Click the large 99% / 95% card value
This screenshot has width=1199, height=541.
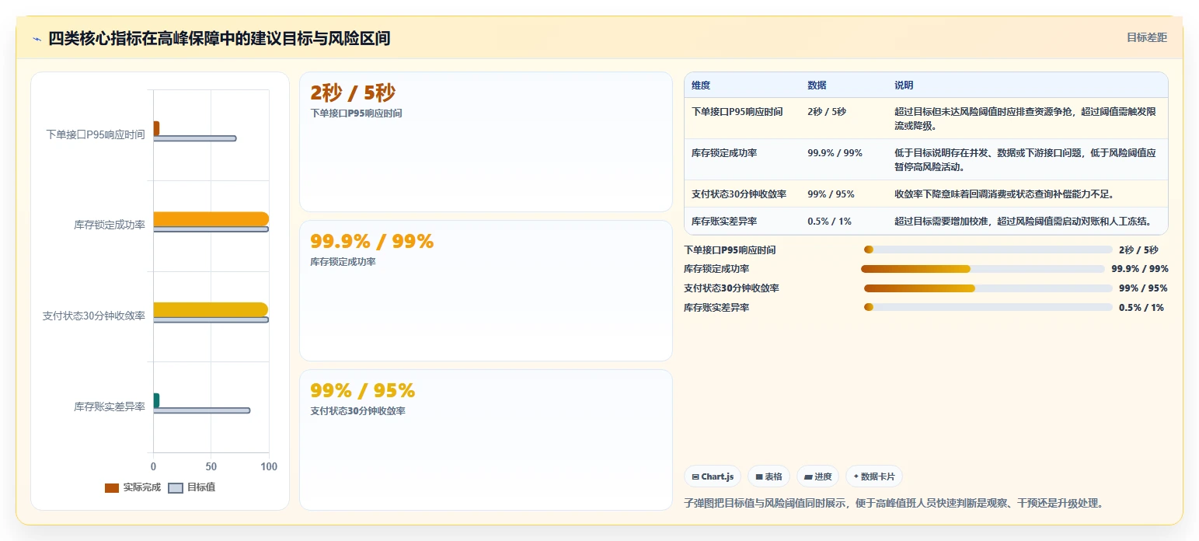pyautogui.click(x=362, y=389)
